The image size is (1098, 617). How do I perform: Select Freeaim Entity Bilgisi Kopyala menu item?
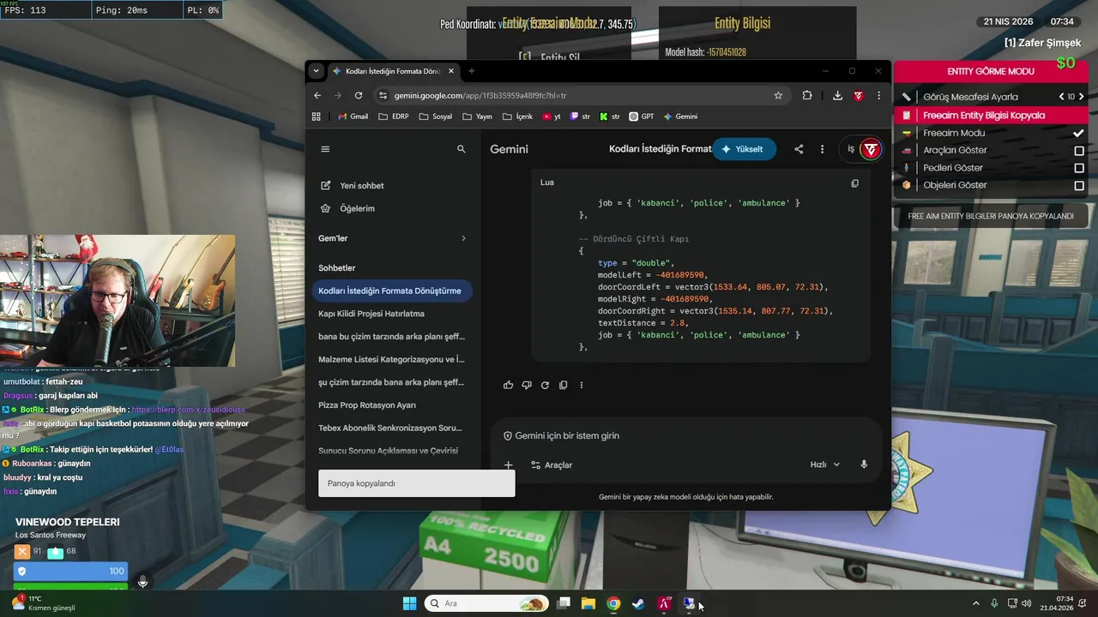[x=991, y=115]
